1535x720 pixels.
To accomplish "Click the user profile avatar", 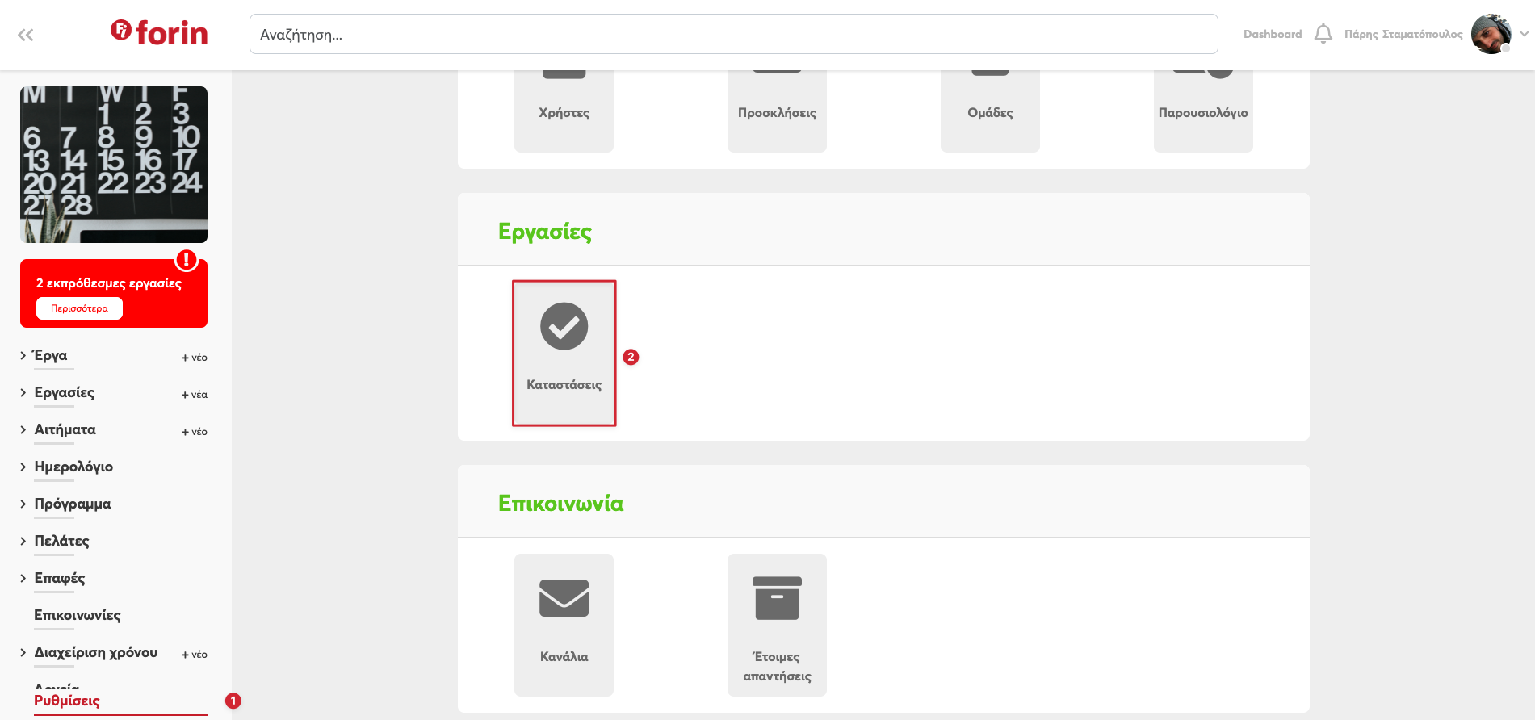I will click(x=1491, y=34).
